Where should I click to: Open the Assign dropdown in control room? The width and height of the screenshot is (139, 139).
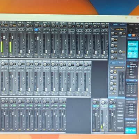(120, 128)
